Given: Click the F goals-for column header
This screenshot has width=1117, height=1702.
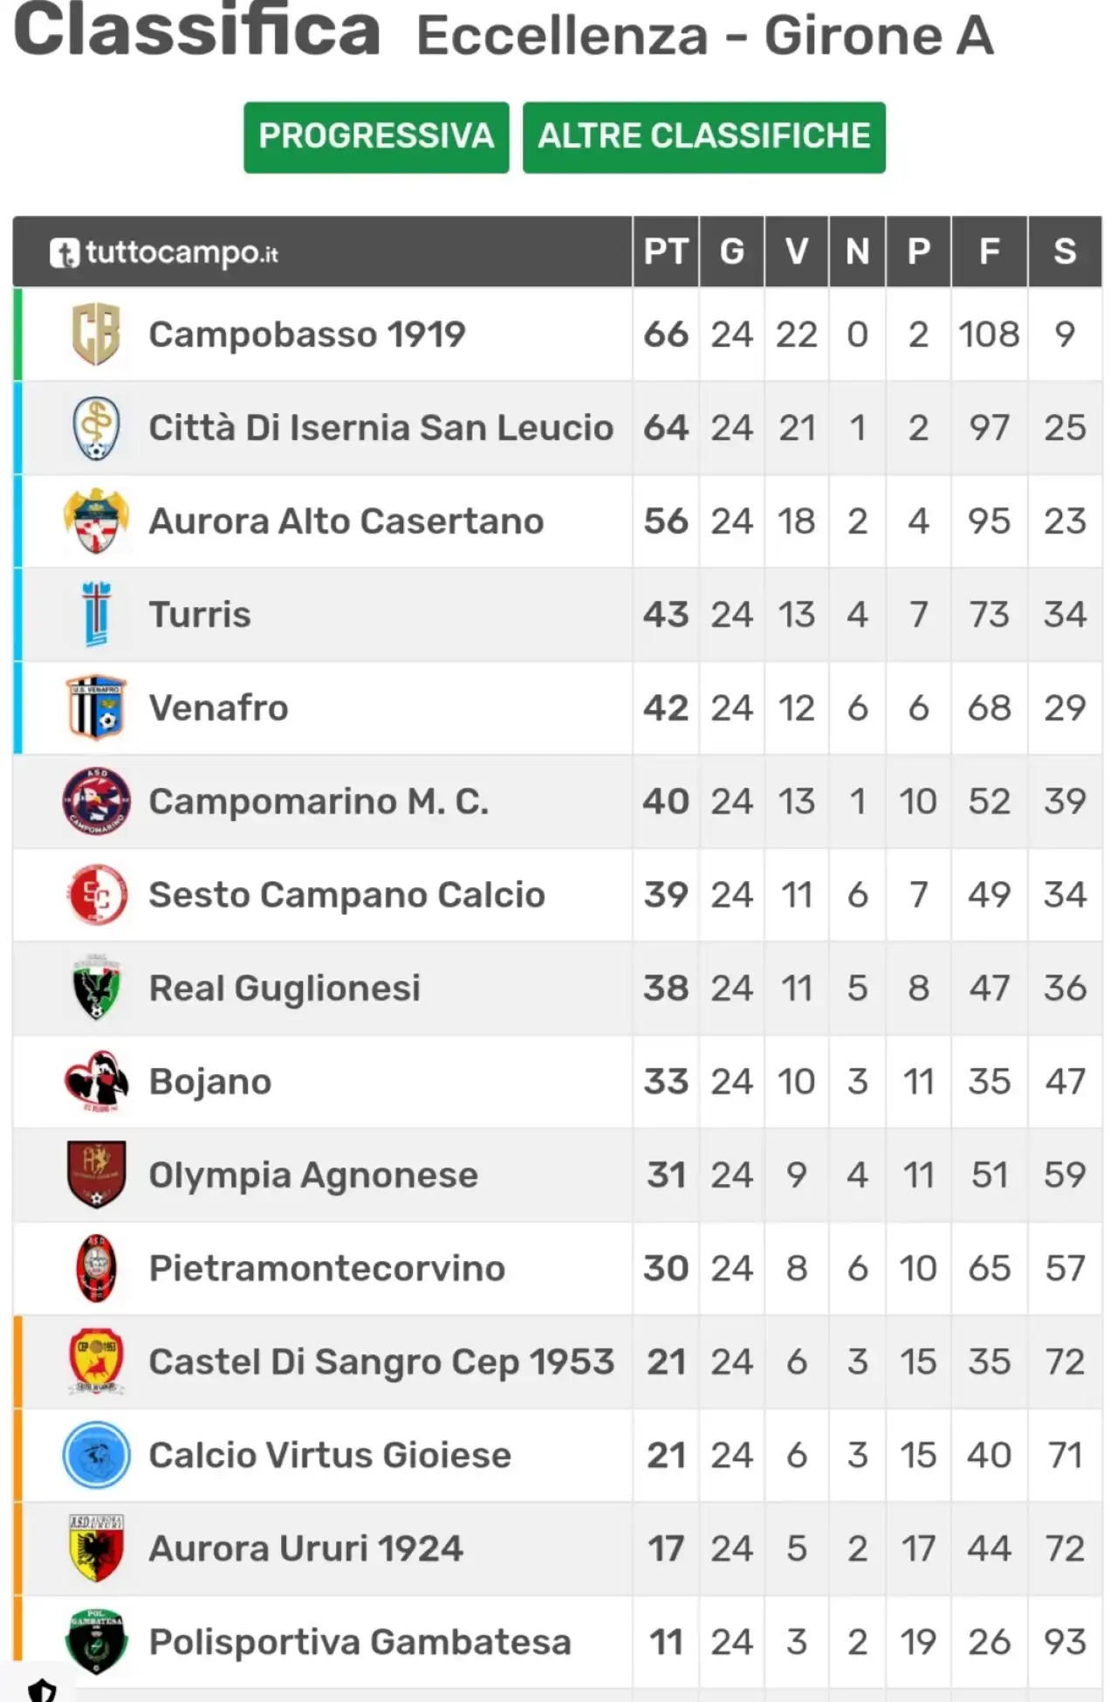Looking at the screenshot, I should [x=989, y=252].
